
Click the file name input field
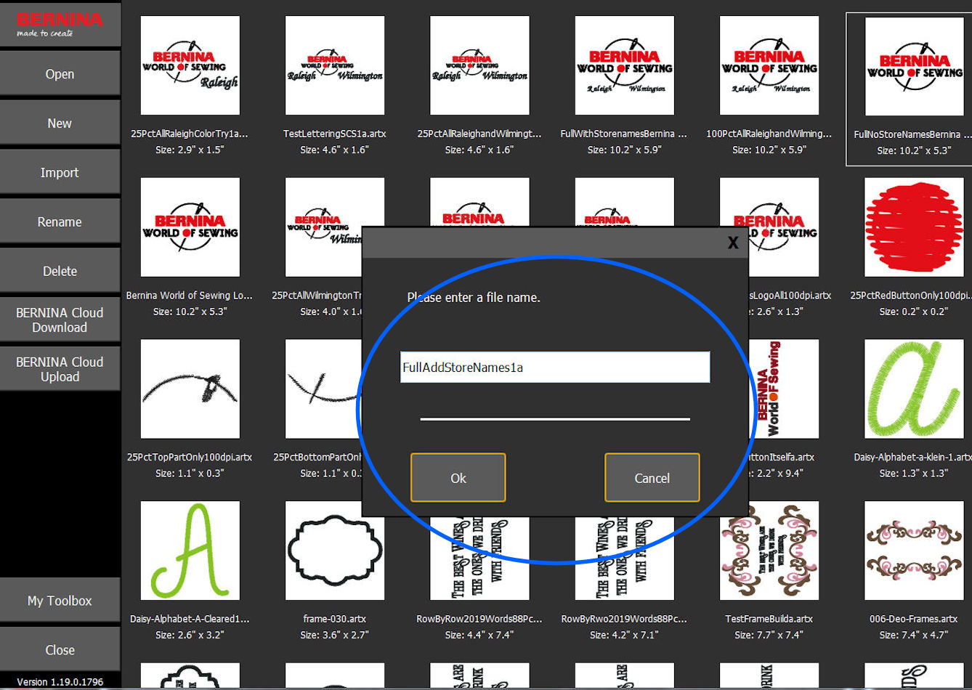point(555,368)
